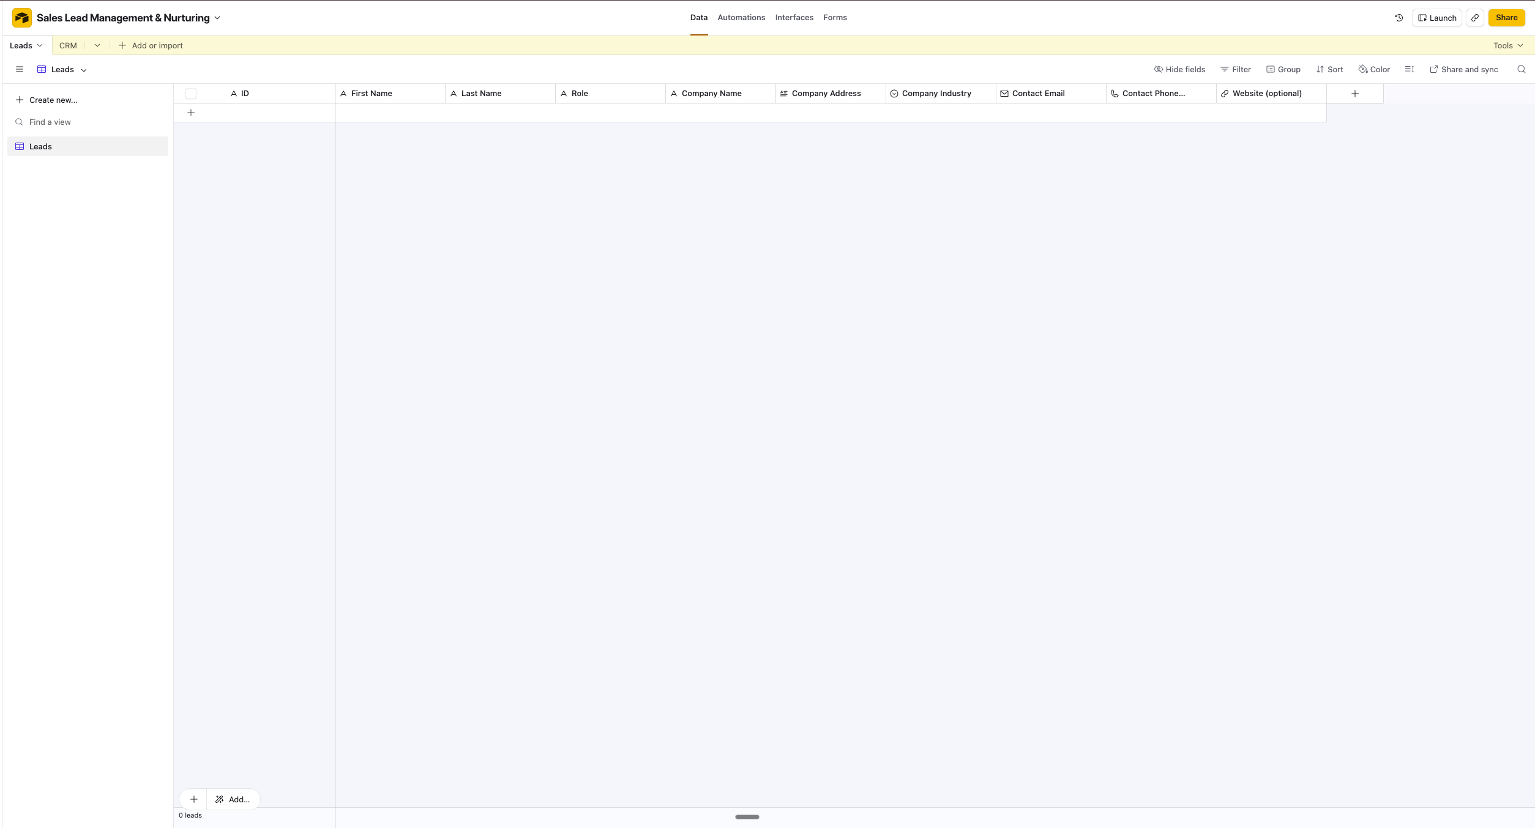Open base history clock icon
1535x828 pixels.
pyautogui.click(x=1399, y=18)
